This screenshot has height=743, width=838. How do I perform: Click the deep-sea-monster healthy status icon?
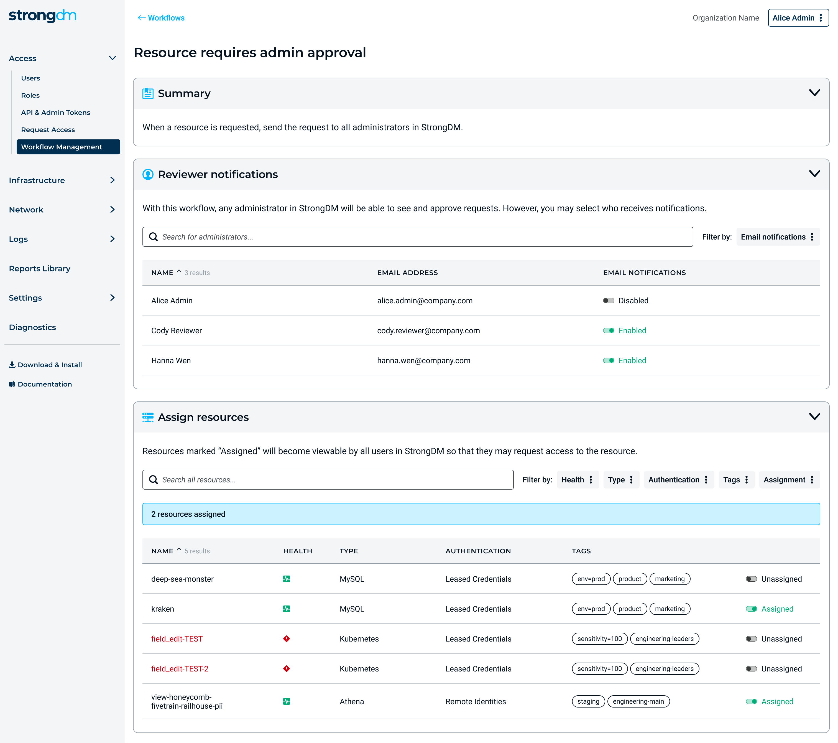tap(287, 579)
